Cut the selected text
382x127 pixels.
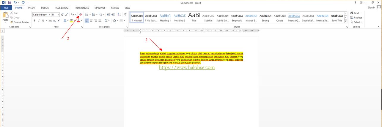click(x=14, y=13)
